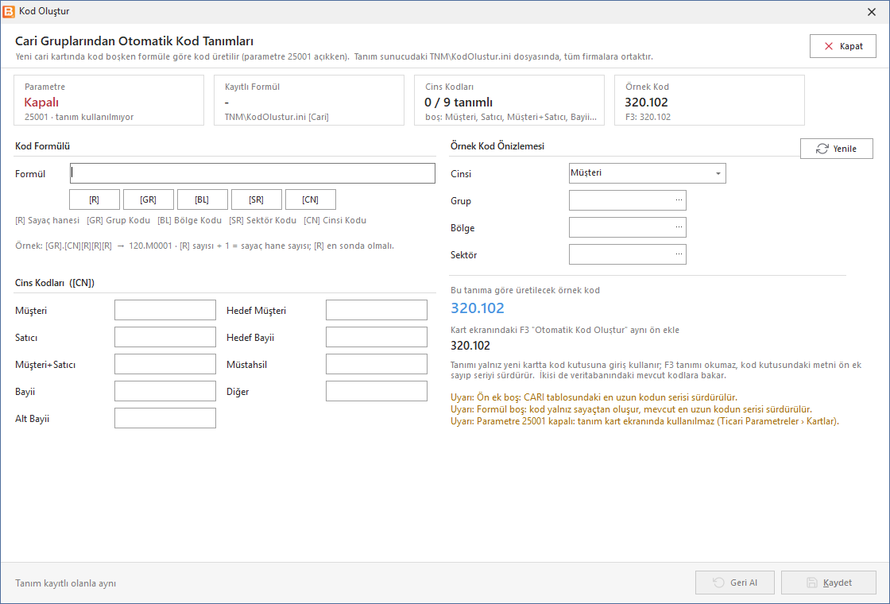Click the Geri Al undo button
This screenshot has width=890, height=604.
tap(735, 583)
